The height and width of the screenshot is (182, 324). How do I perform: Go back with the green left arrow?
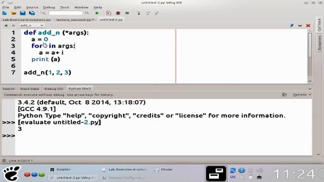(x=6, y=26)
